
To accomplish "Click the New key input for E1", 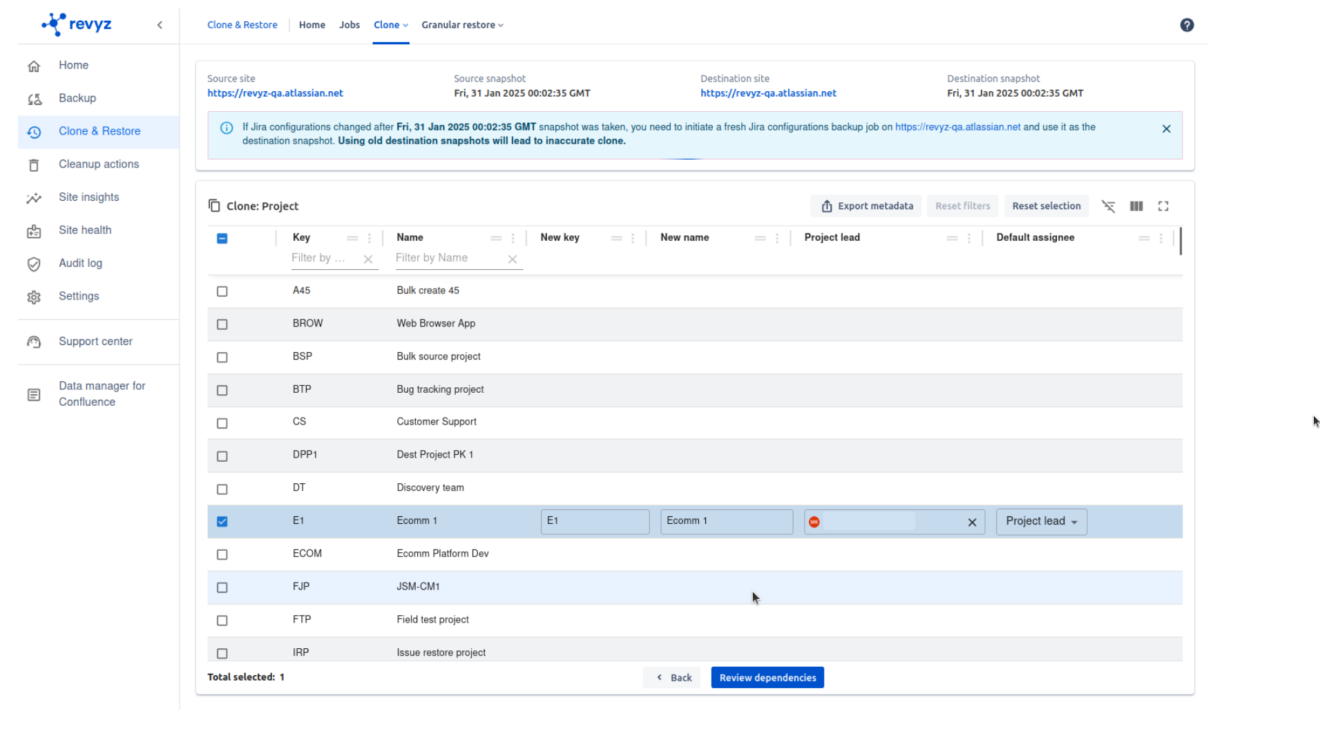I will pyautogui.click(x=594, y=522).
